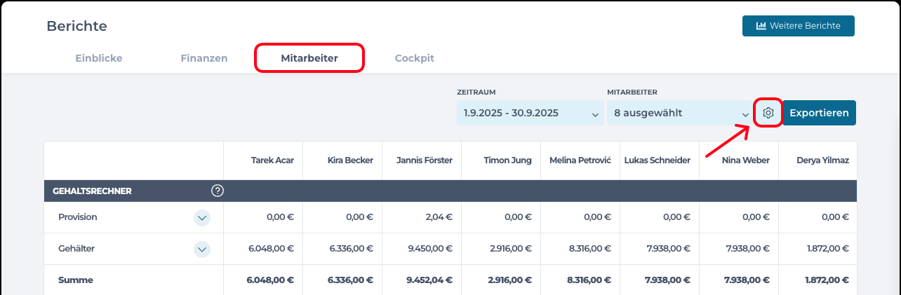Viewport: 901px width, 295px height.
Task: Expand the Provision row
Action: pyautogui.click(x=202, y=218)
